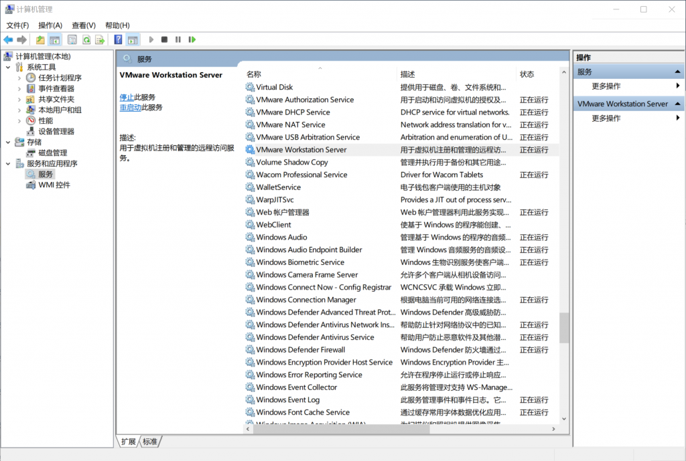Image resolution: width=686 pixels, height=461 pixels.
Task: Click the 停止 service link
Action: click(x=127, y=97)
